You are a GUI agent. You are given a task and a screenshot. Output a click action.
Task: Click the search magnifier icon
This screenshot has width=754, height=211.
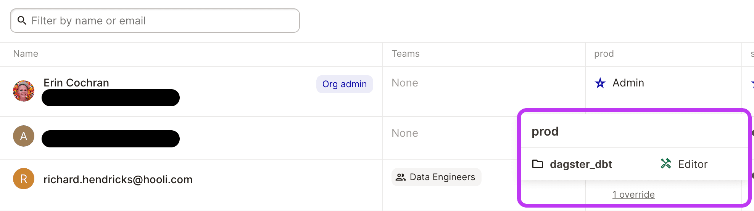point(22,21)
